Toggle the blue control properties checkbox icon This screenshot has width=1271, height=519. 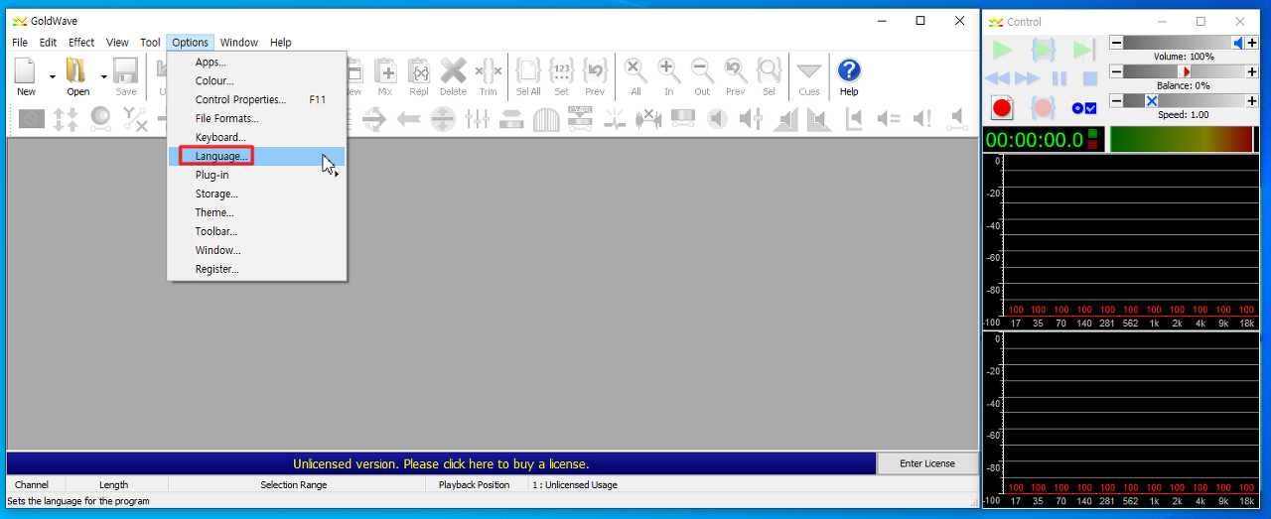click(x=1083, y=108)
